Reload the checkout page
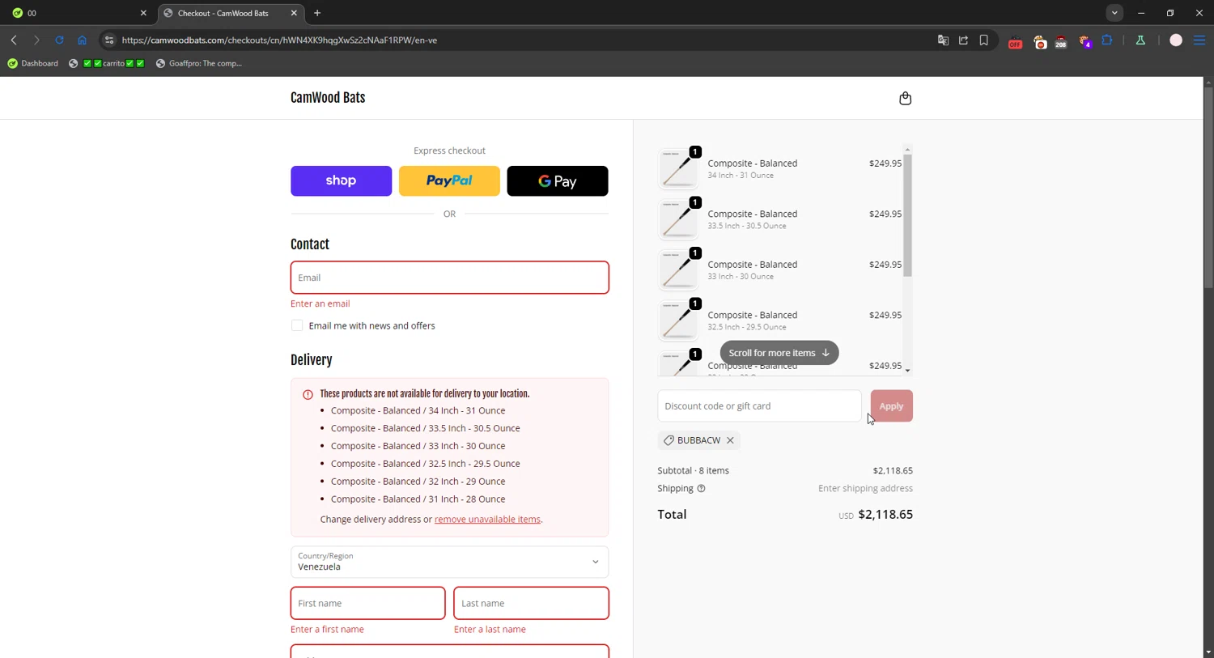The image size is (1214, 658). point(59,40)
